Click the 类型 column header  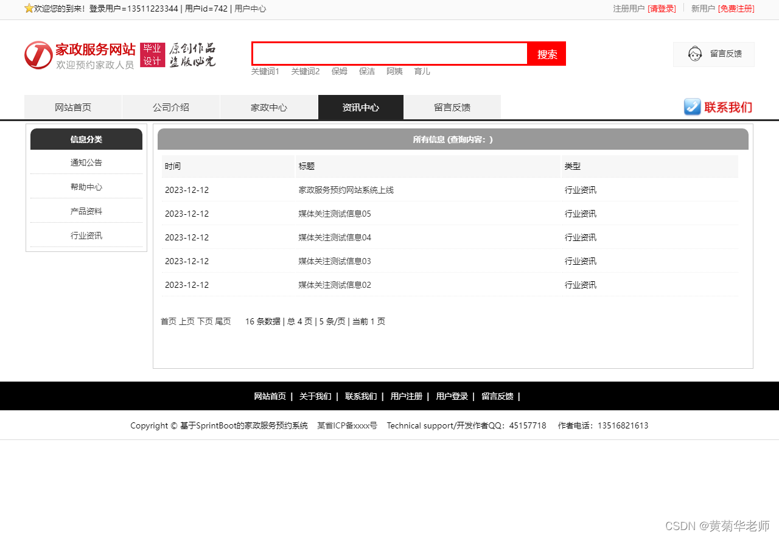click(x=650, y=166)
